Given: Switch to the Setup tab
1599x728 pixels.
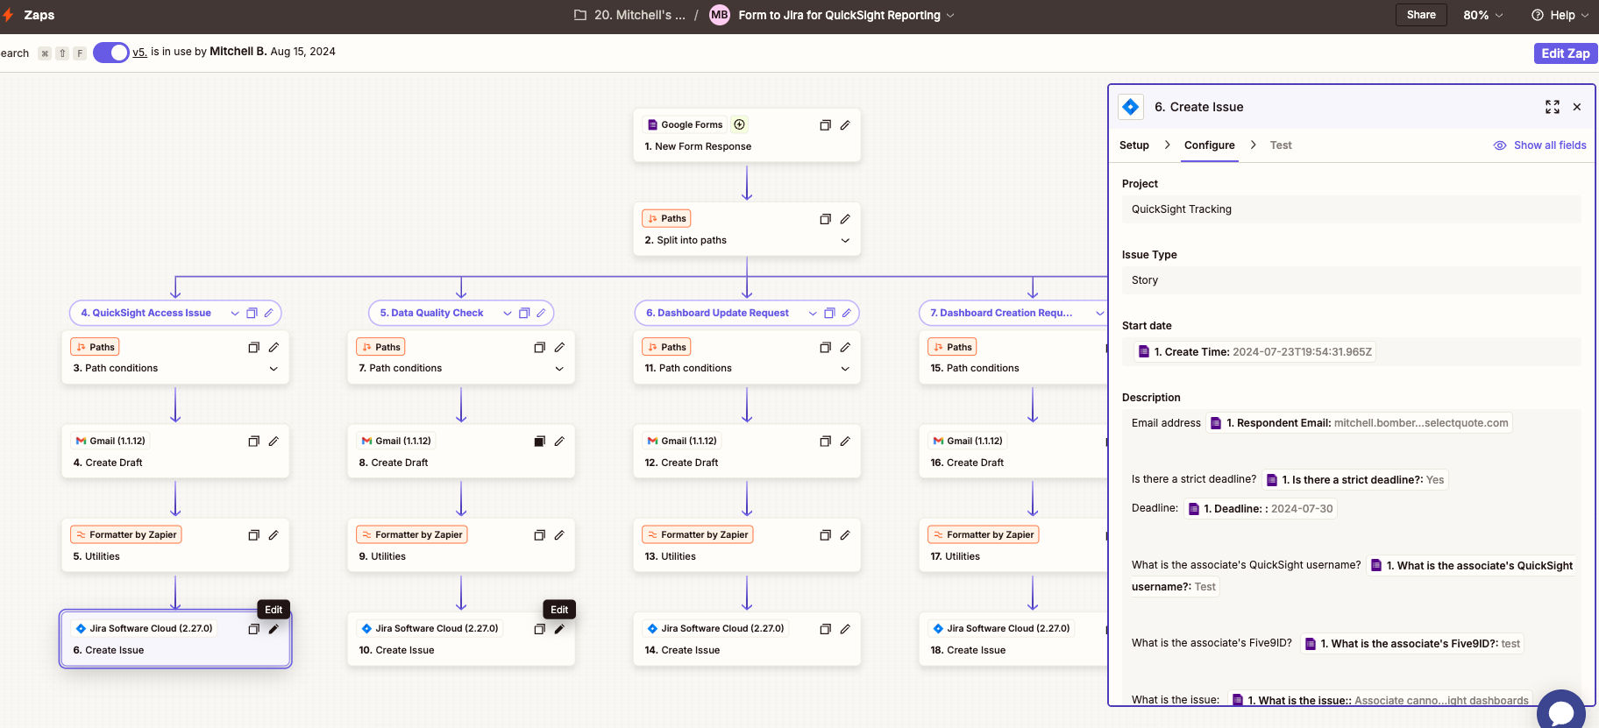Looking at the screenshot, I should [1134, 145].
